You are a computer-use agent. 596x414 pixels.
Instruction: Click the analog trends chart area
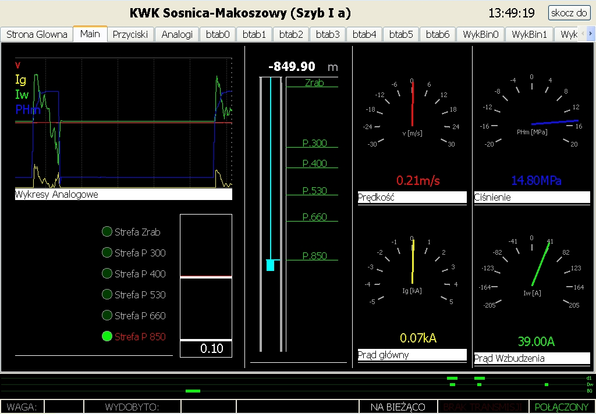(x=123, y=122)
